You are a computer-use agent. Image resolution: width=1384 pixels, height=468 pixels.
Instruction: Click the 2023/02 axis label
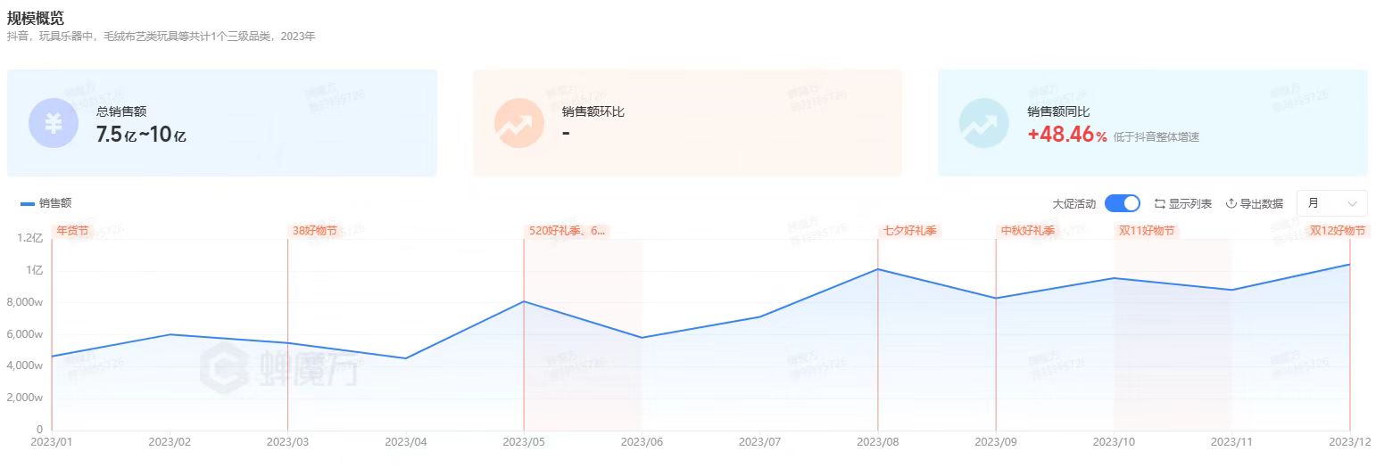pos(170,441)
